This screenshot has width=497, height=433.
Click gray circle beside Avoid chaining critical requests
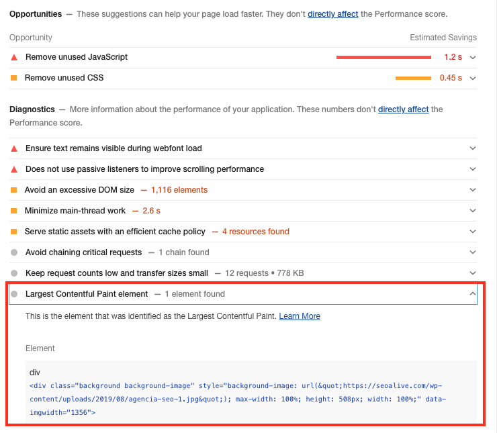14,252
